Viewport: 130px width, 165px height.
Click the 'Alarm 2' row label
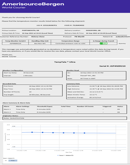click(7, 112)
